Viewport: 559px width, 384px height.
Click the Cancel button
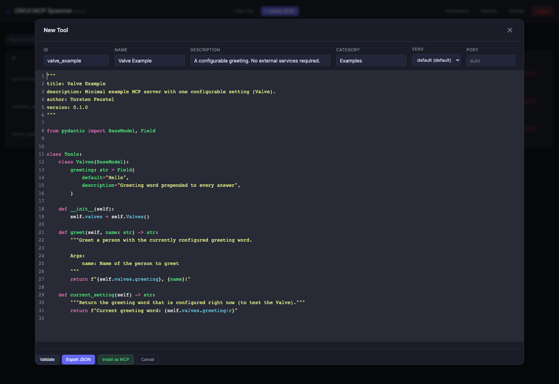(147, 360)
